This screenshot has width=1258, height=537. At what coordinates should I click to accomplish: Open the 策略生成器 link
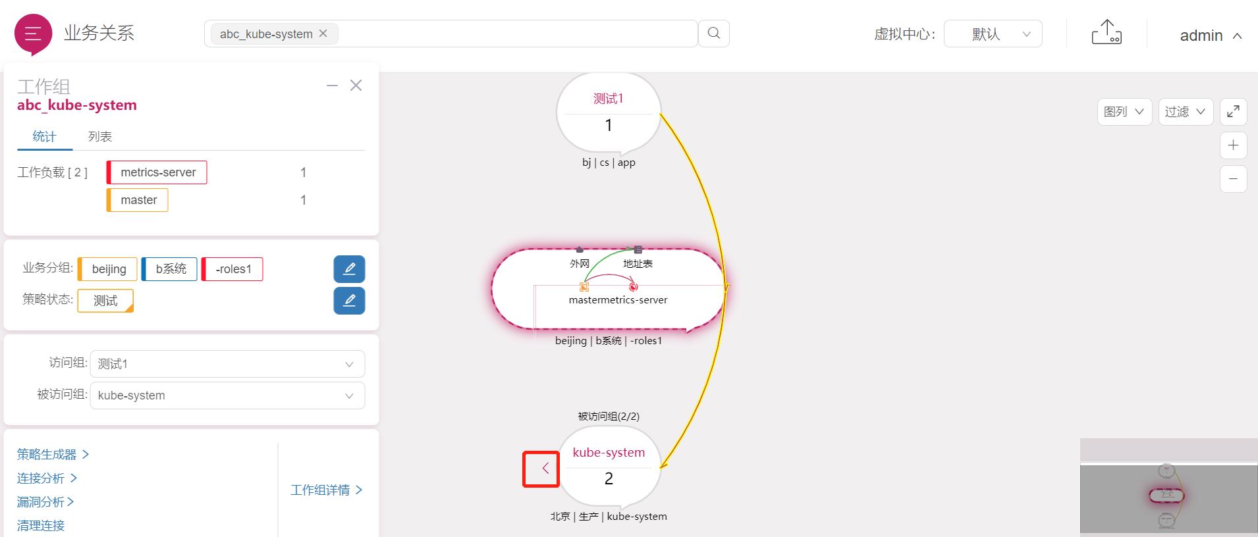tap(53, 455)
